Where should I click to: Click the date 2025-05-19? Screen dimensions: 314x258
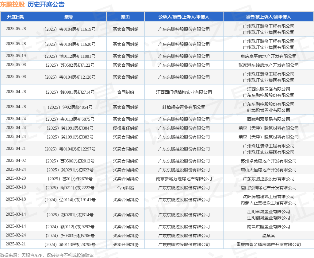(16, 56)
